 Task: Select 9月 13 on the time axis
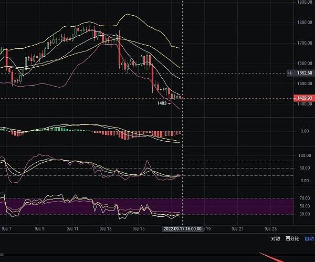tap(106, 229)
